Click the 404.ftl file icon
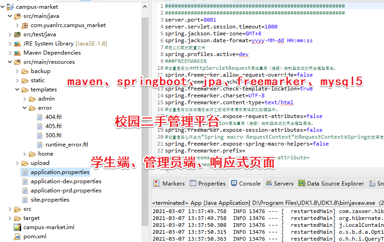The width and height of the screenshot is (384, 242). 40,117
